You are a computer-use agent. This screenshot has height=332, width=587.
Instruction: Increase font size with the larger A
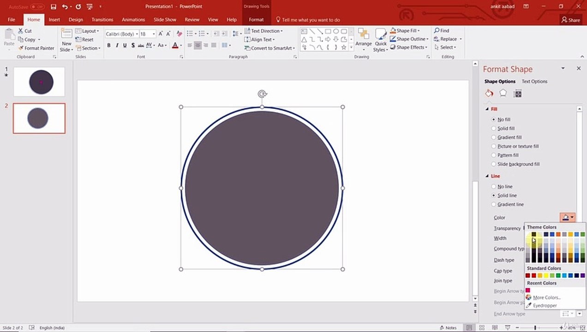[x=160, y=34]
